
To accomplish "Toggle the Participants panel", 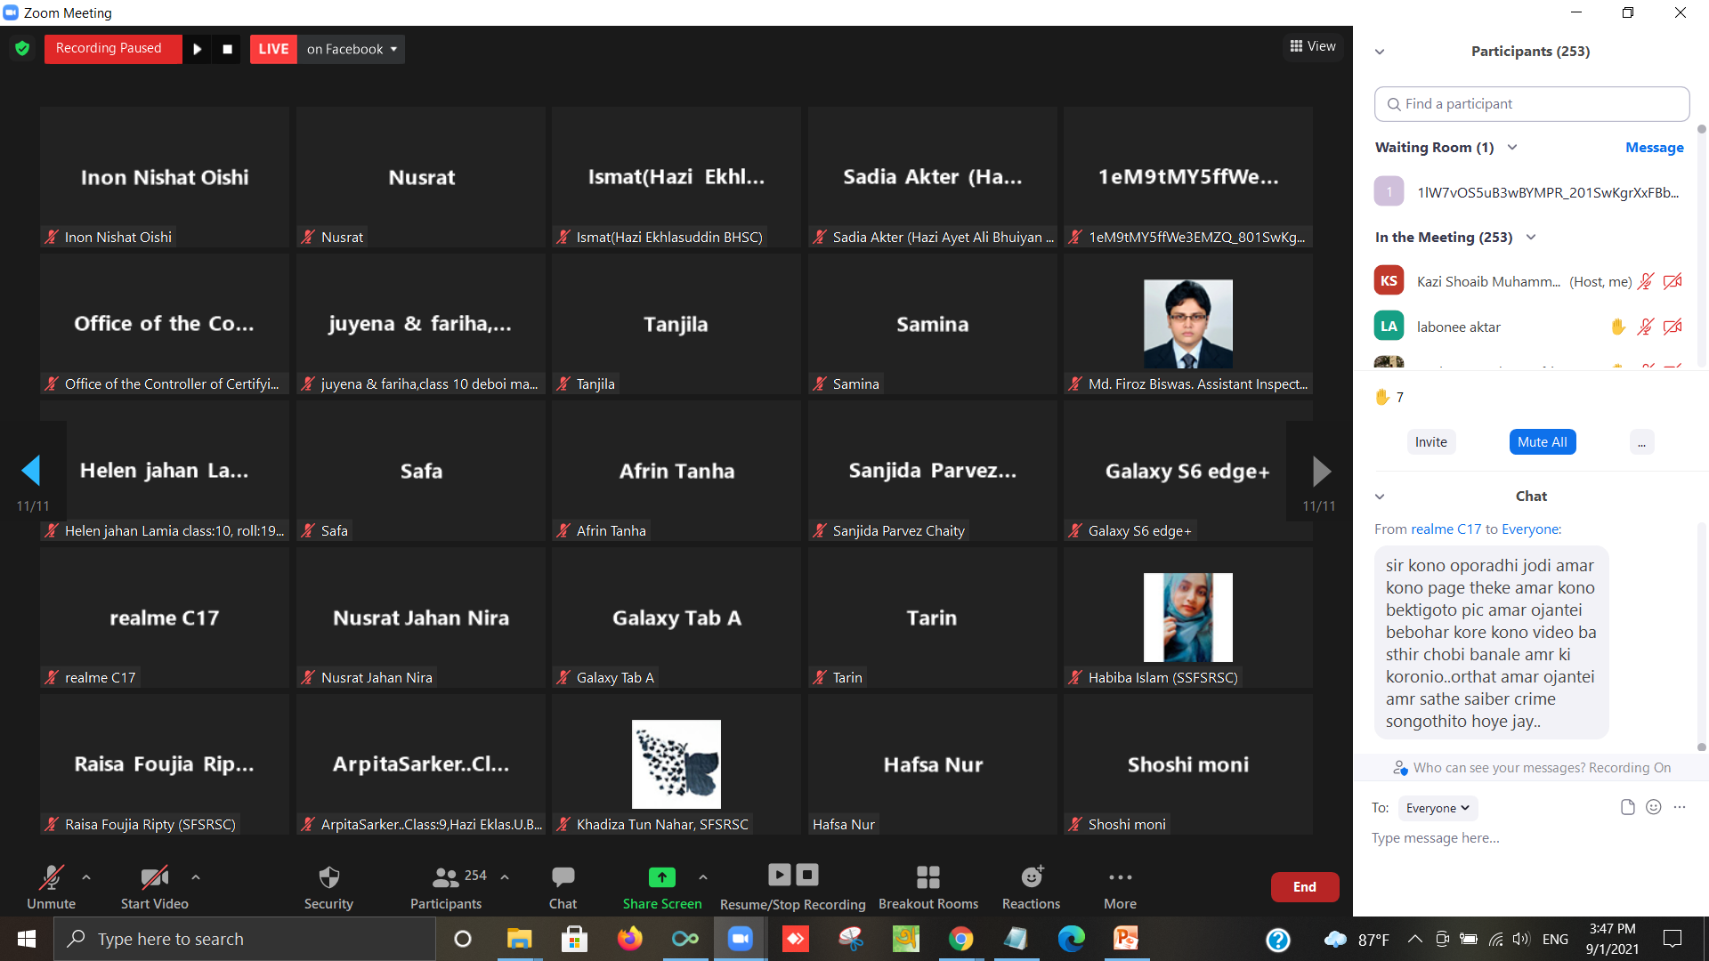I will pos(446,887).
